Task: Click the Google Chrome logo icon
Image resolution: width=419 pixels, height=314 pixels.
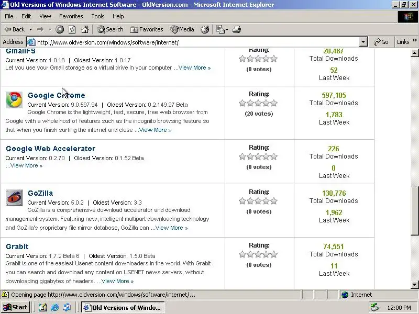Action: pyautogui.click(x=14, y=100)
